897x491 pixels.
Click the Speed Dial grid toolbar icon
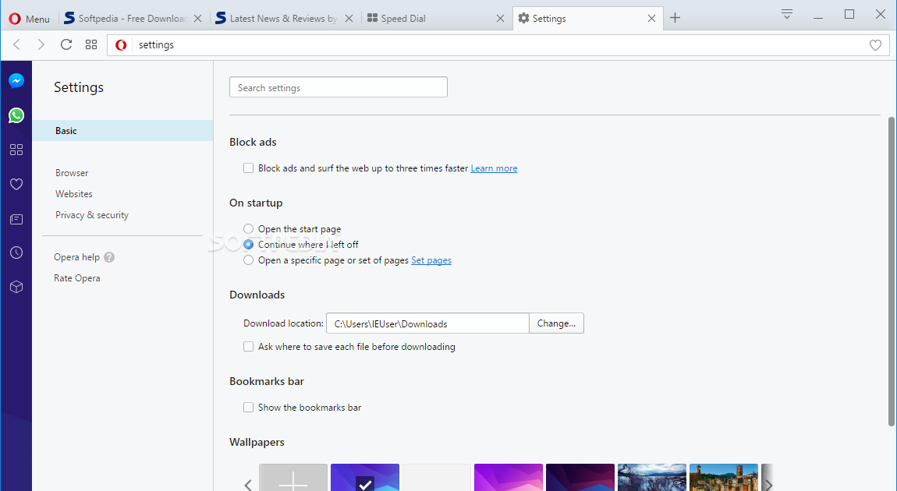tap(91, 44)
